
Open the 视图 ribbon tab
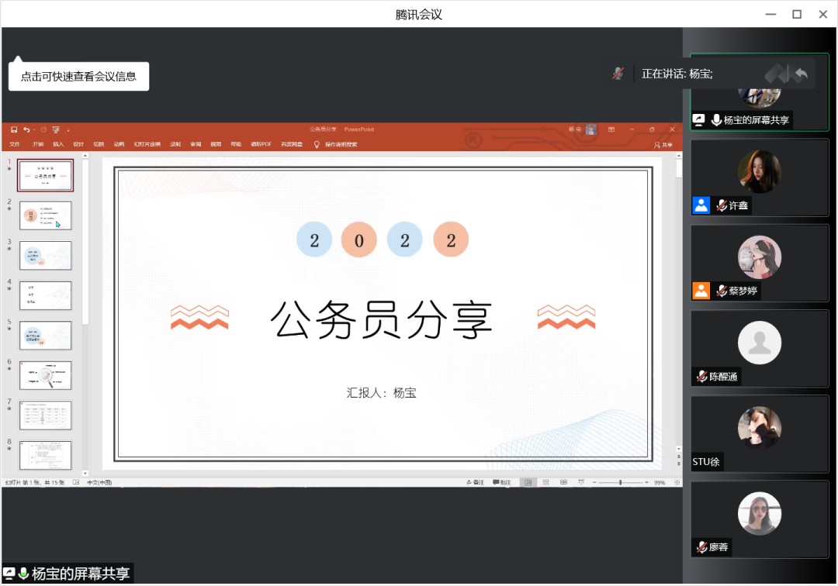coord(216,144)
